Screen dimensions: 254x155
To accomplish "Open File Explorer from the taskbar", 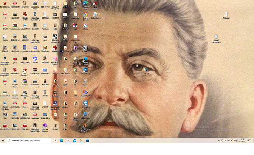I will click(x=81, y=140).
